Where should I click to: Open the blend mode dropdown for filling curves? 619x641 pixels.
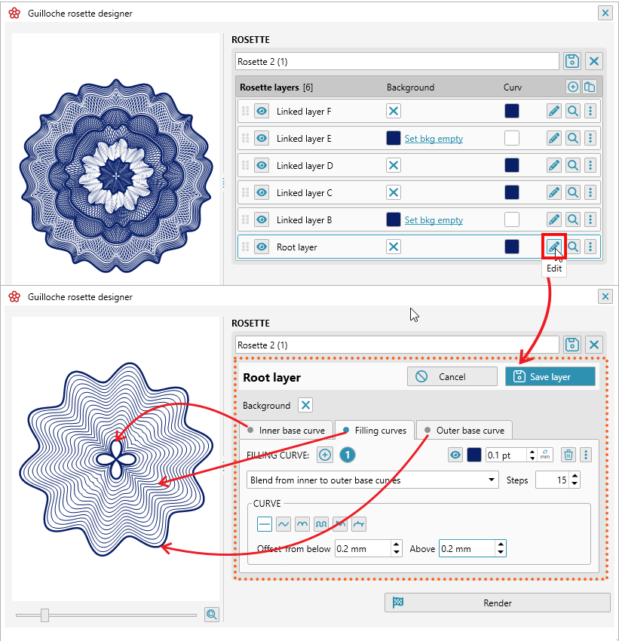click(x=494, y=480)
